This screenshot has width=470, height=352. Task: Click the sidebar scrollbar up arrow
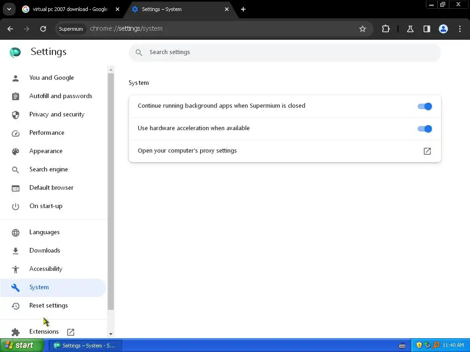point(111,70)
